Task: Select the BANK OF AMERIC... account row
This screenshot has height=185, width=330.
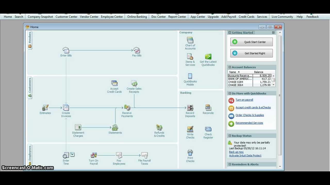Action: (250, 79)
